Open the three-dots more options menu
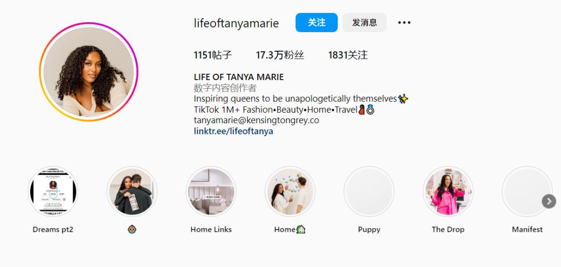This screenshot has height=267, width=561. (x=404, y=22)
